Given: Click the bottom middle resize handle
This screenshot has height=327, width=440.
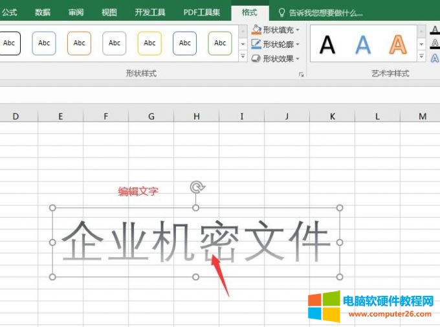Looking at the screenshot, I should click(196, 277).
